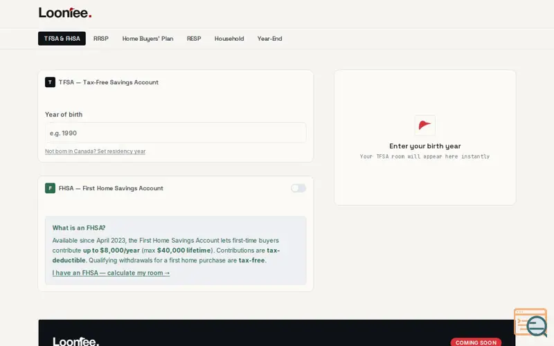554x346 pixels.
Task: Click the red flag icon above Enter your birth year
Action: coord(425,125)
